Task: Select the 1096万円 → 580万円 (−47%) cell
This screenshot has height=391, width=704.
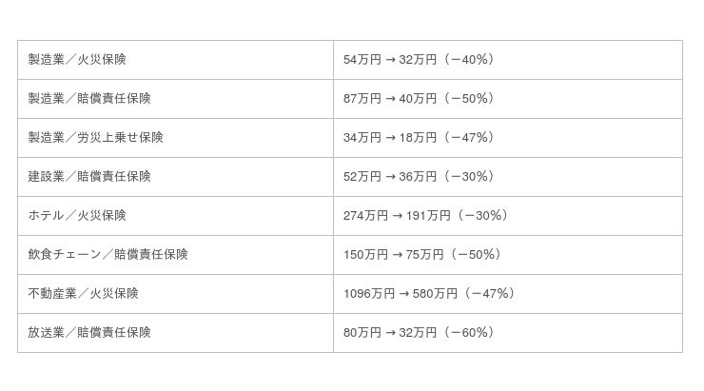Action: (x=508, y=294)
